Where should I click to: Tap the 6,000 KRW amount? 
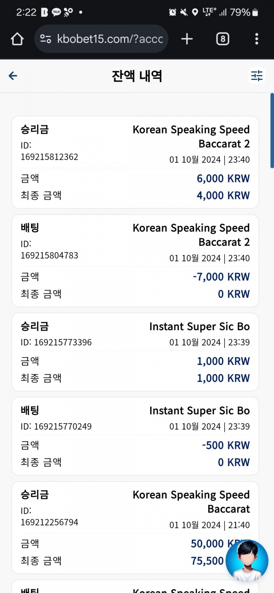pyautogui.click(x=223, y=178)
